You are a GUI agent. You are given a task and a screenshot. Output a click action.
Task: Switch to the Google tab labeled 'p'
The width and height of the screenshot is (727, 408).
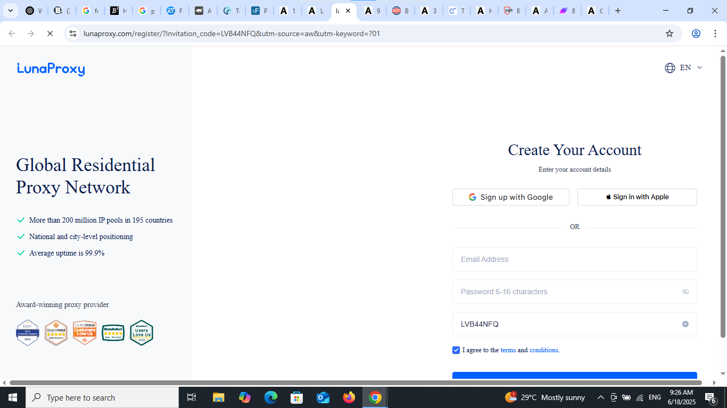tap(146, 11)
